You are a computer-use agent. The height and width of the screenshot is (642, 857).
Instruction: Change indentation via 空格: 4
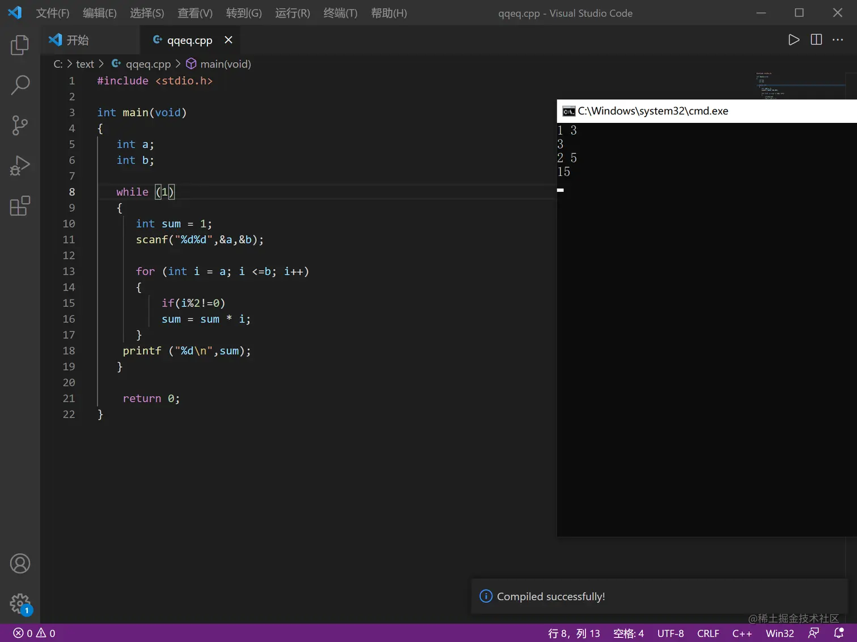tap(629, 633)
